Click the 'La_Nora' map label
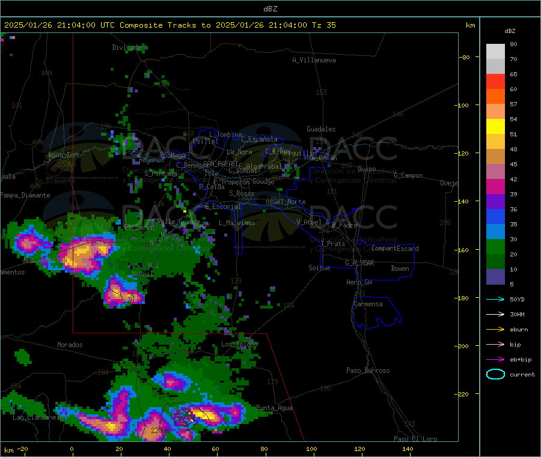This screenshot has height=457, width=541. (x=239, y=152)
